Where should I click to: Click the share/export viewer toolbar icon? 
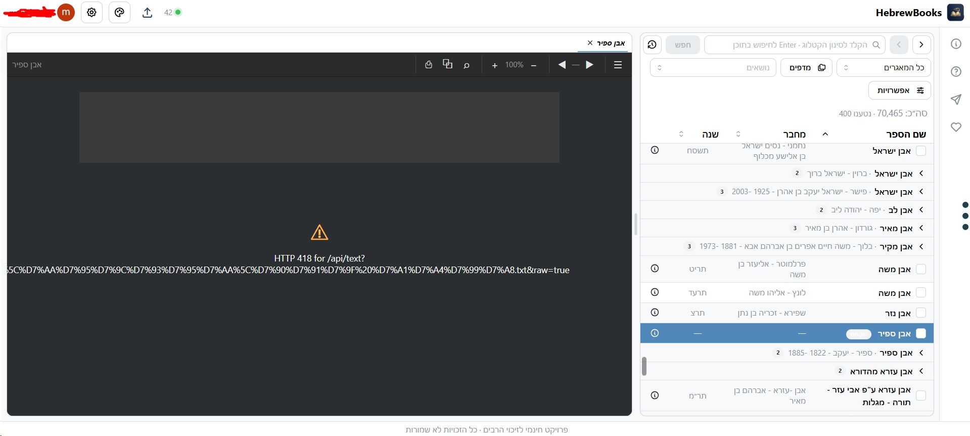point(429,65)
